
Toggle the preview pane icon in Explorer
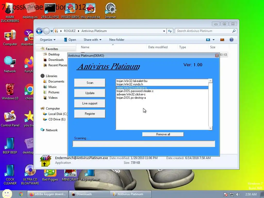[x=222, y=40]
